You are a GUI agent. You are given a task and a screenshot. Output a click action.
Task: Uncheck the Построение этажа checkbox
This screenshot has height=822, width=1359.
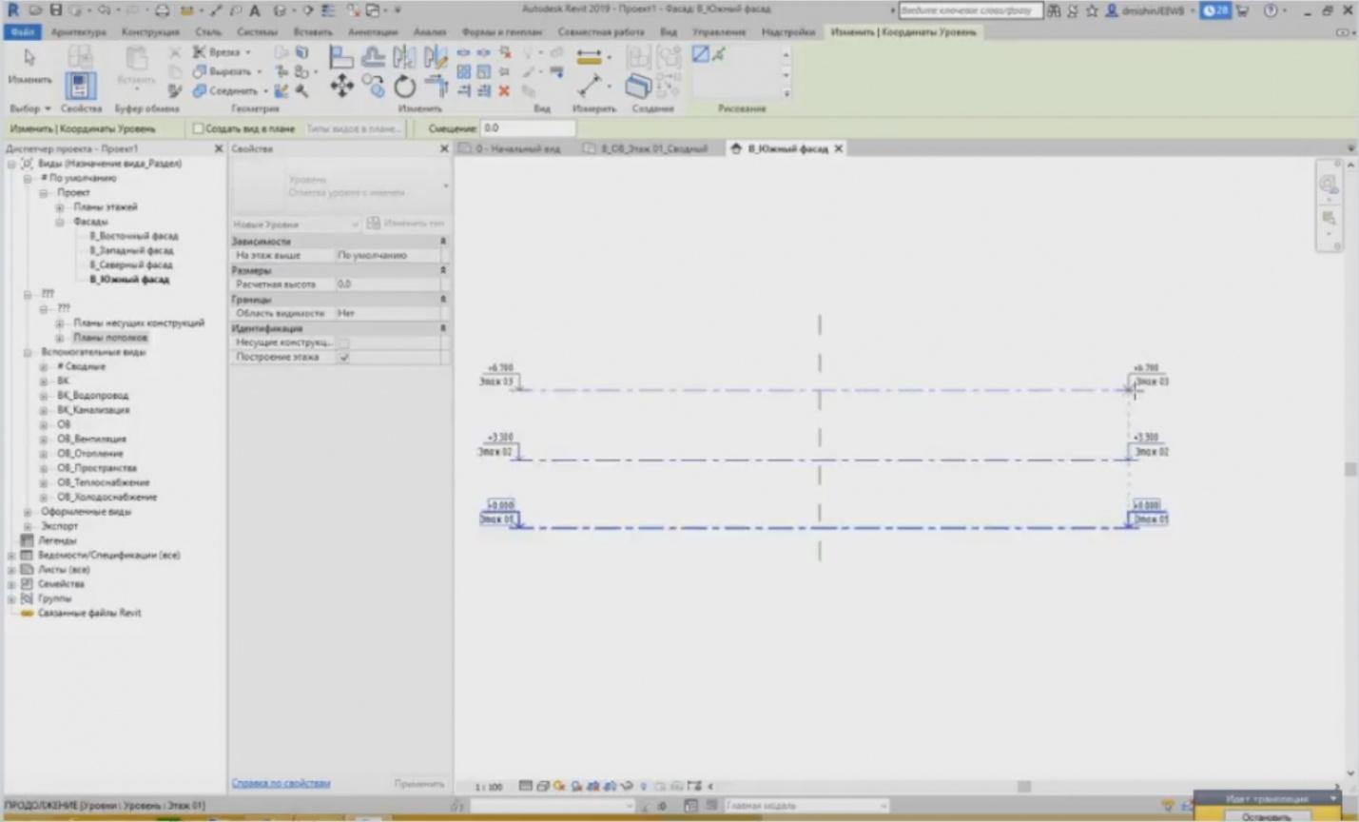(344, 358)
